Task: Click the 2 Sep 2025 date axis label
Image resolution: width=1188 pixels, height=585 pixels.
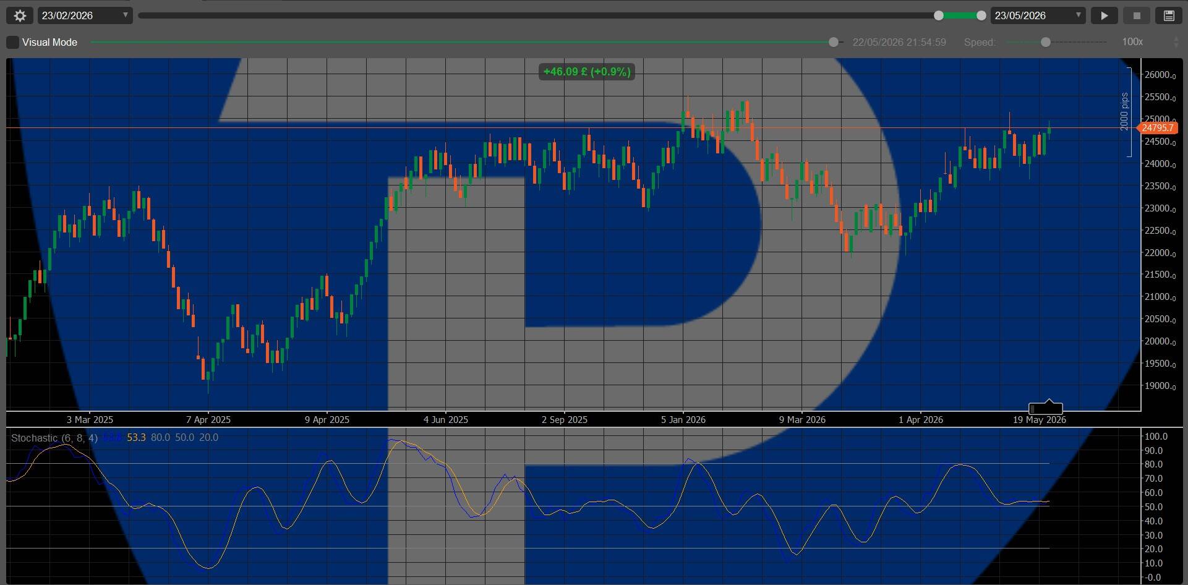Action: pyautogui.click(x=565, y=420)
